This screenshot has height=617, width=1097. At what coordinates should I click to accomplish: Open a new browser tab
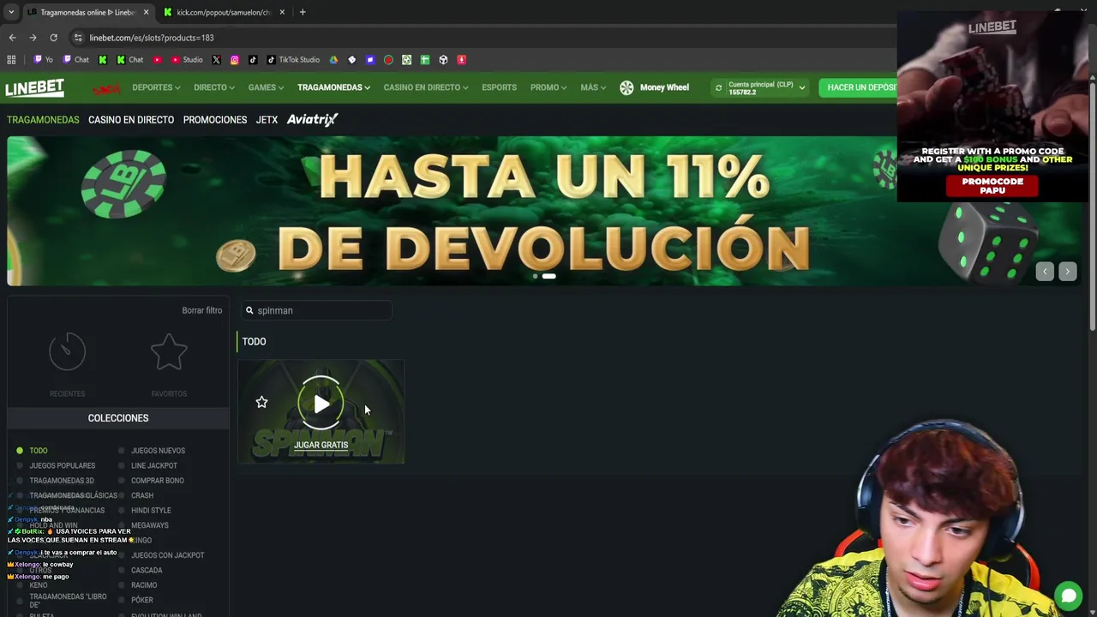pyautogui.click(x=303, y=12)
